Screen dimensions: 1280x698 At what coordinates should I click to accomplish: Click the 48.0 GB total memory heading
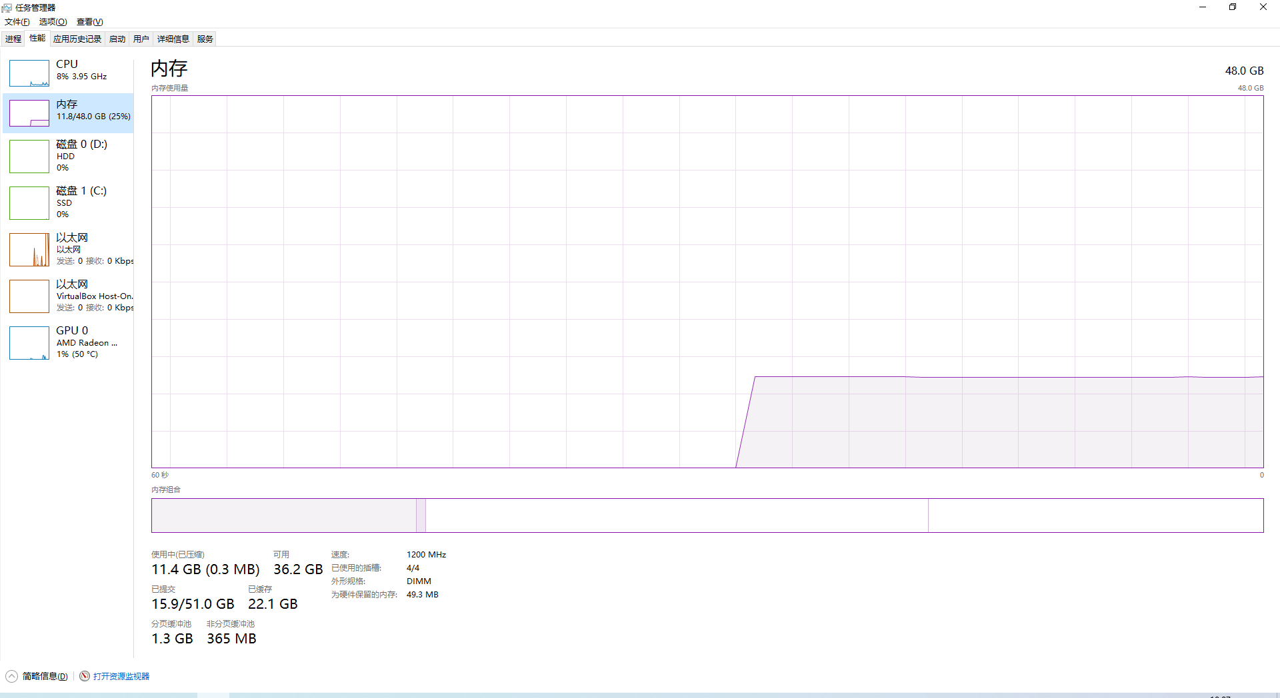click(x=1244, y=71)
